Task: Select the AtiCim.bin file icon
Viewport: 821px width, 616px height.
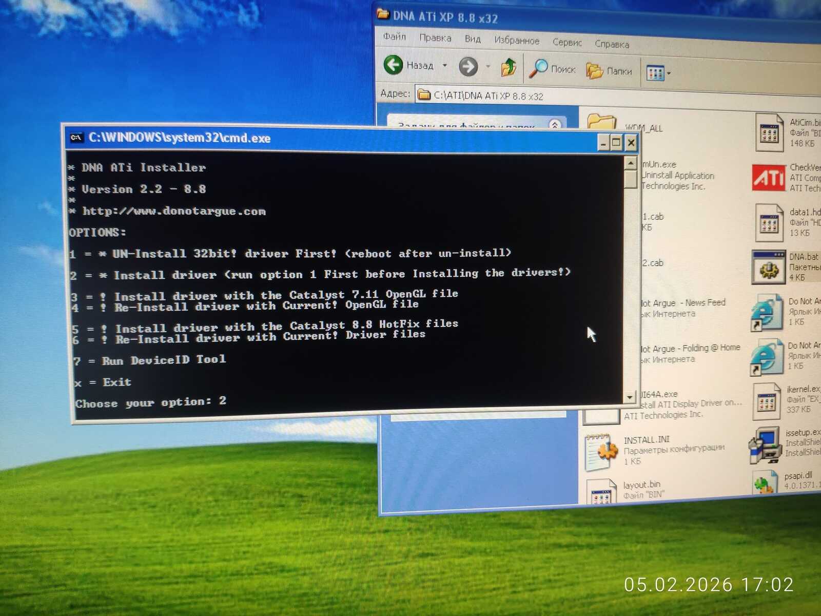Action: pos(769,133)
